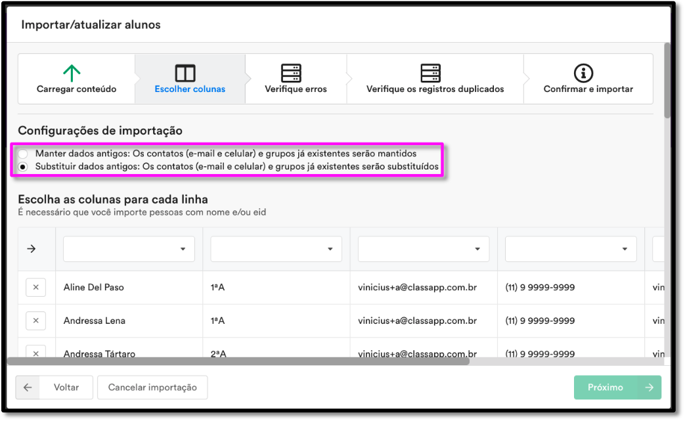Click the Escolher colunas columns icon
The image size is (685, 421).
click(x=185, y=72)
